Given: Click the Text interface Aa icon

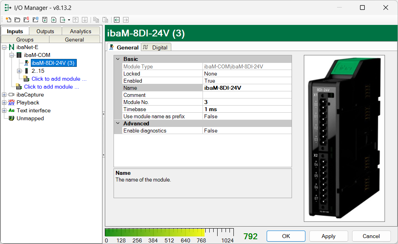Looking at the screenshot, I should pyautogui.click(x=11, y=110).
